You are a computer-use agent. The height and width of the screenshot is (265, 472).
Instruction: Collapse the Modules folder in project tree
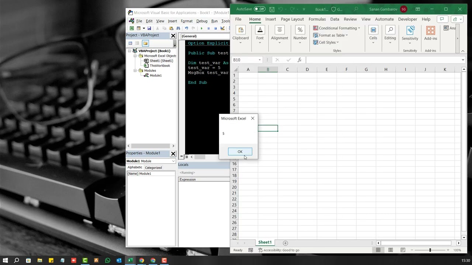point(135,70)
